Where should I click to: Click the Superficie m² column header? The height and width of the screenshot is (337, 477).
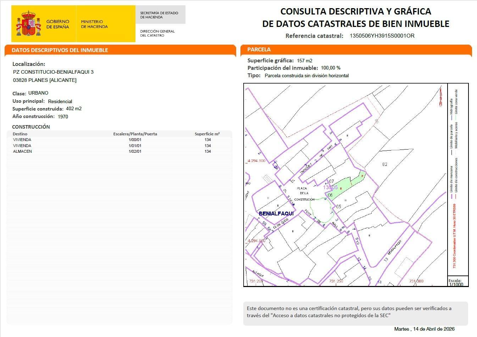point(207,134)
